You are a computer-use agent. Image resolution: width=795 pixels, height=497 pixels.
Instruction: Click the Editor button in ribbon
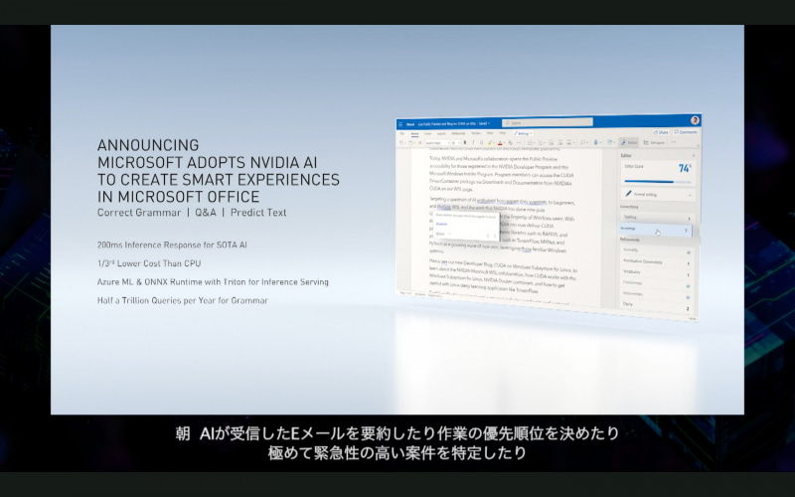629,142
